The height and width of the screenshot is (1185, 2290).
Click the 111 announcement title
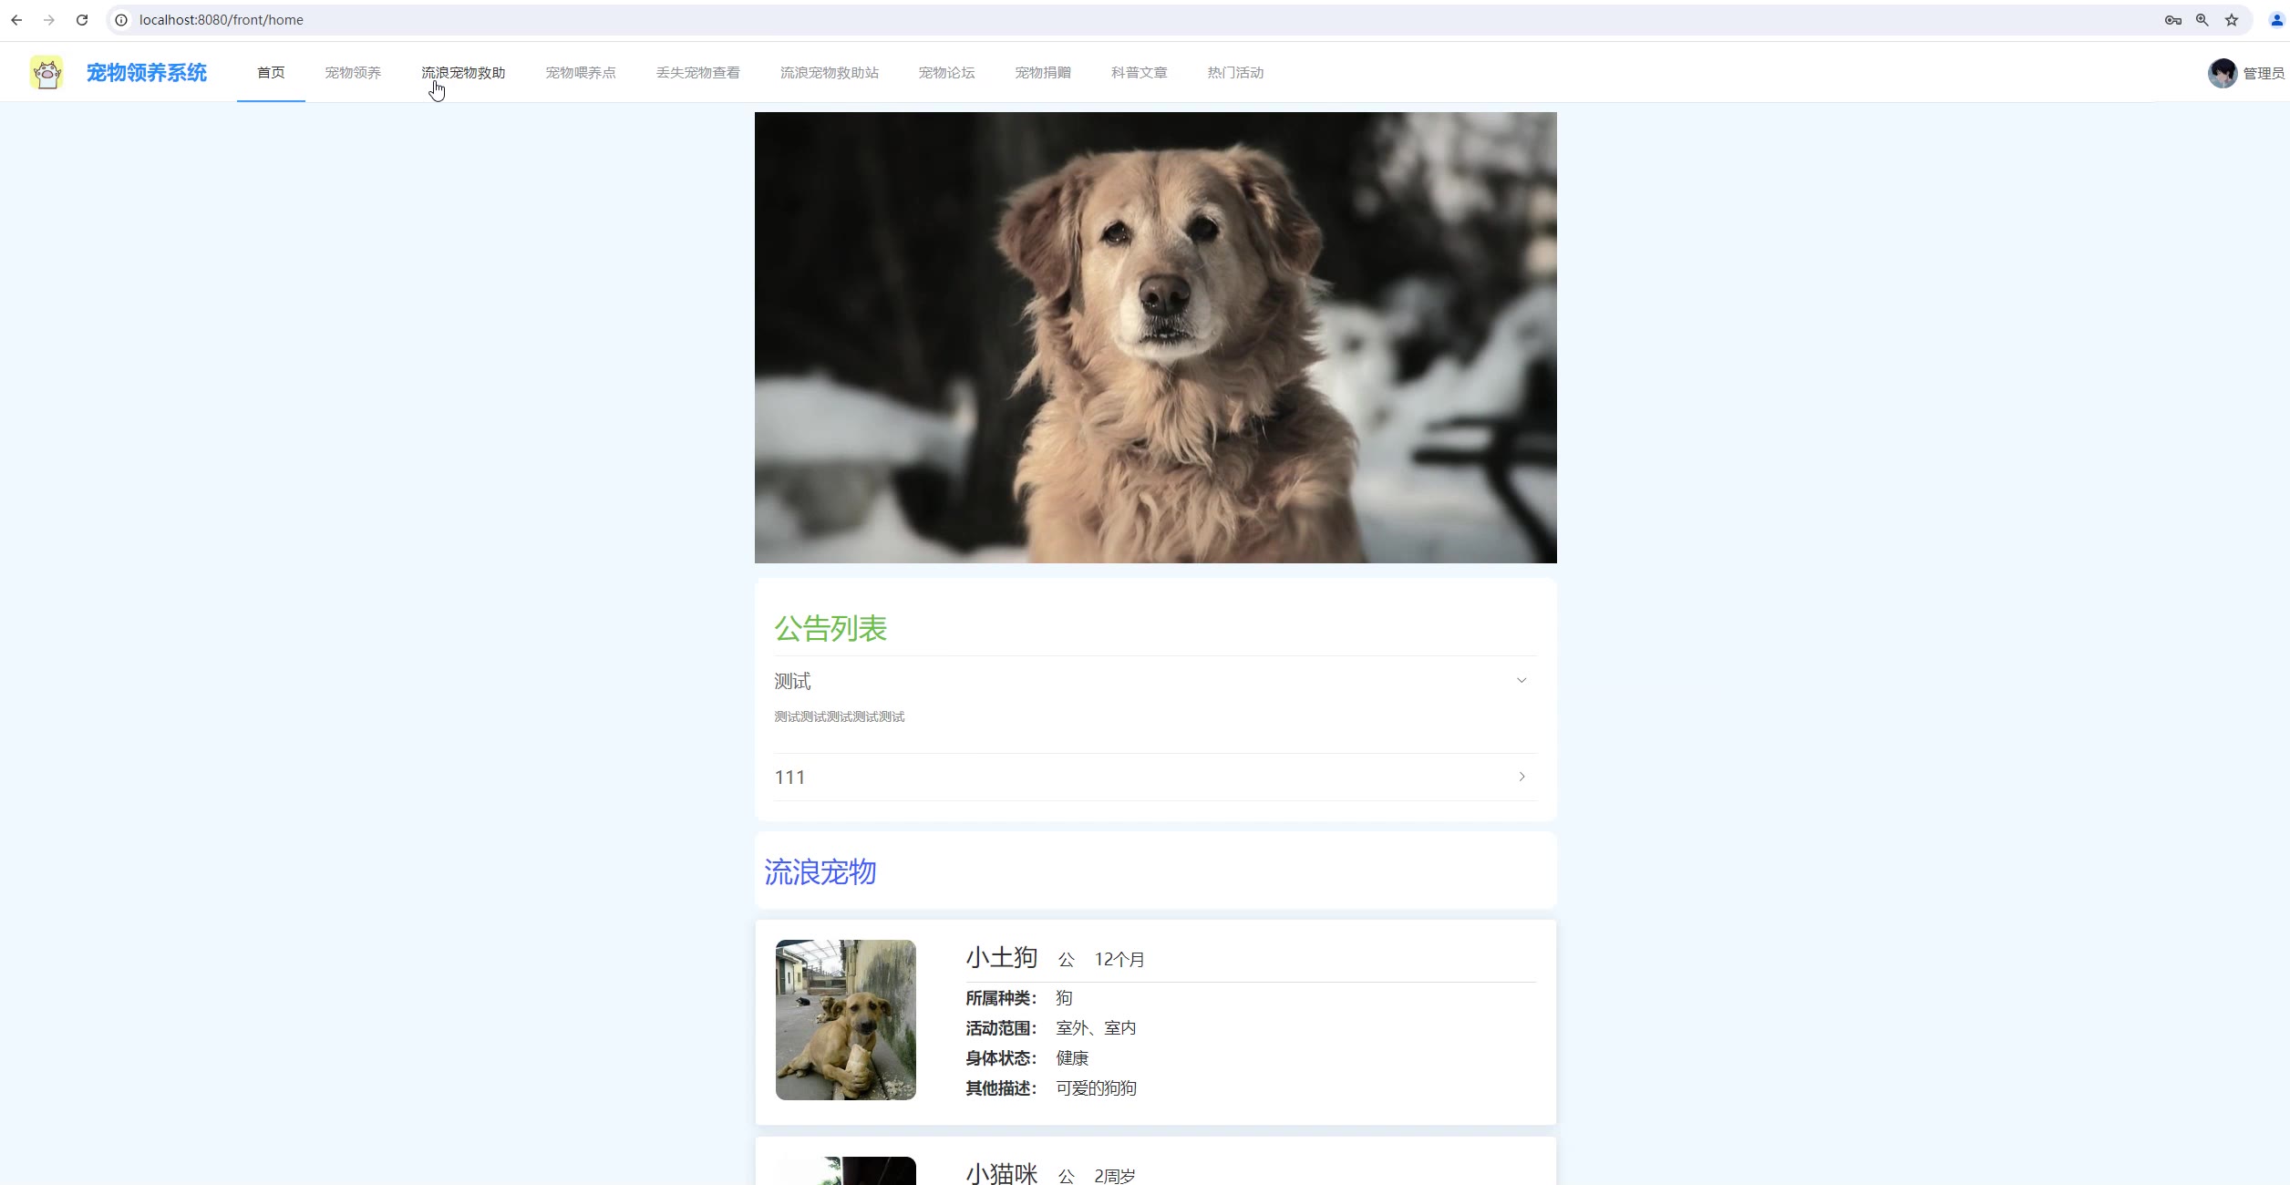tap(789, 778)
